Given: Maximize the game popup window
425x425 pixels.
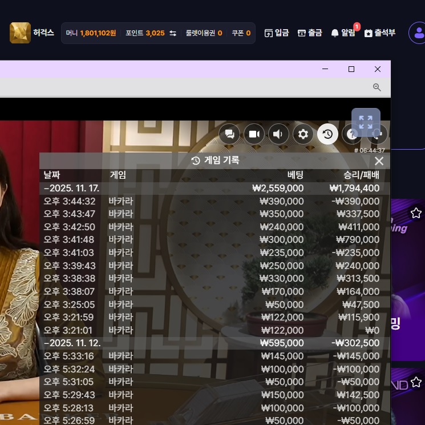Looking at the screenshot, I should (x=351, y=69).
